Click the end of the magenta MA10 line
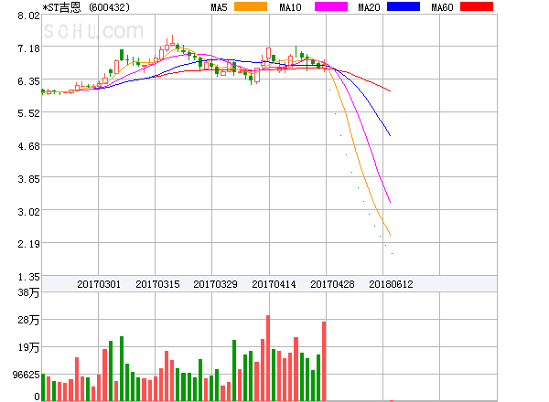 (x=390, y=202)
